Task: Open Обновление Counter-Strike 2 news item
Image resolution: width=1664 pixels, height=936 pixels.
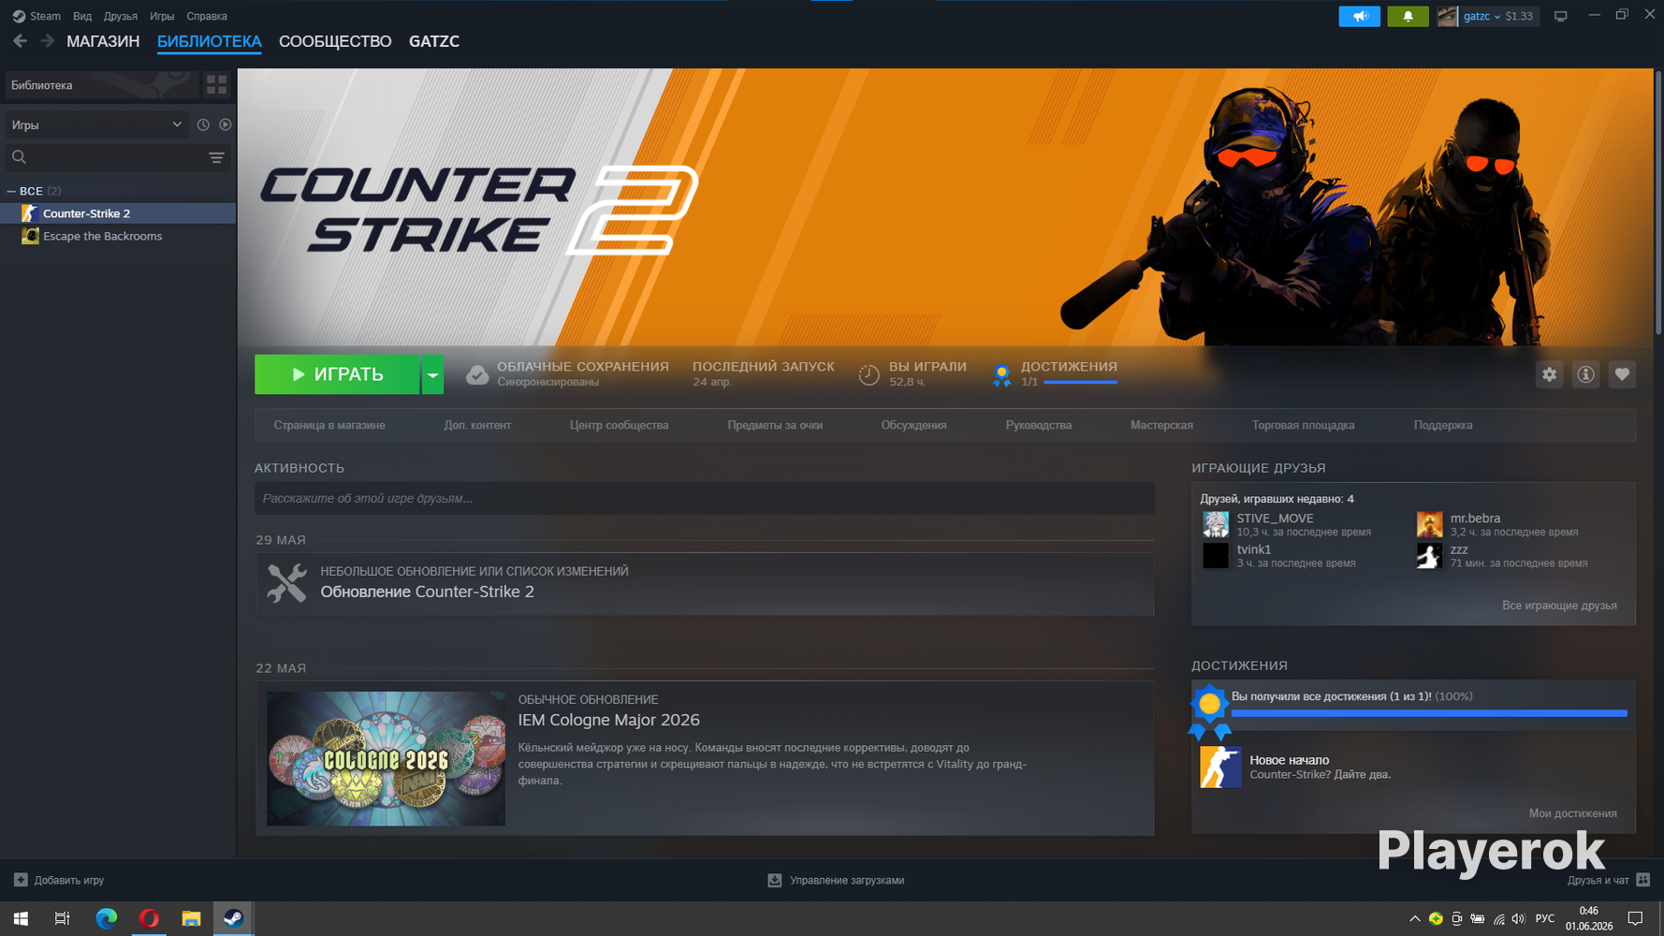Action: [x=705, y=583]
